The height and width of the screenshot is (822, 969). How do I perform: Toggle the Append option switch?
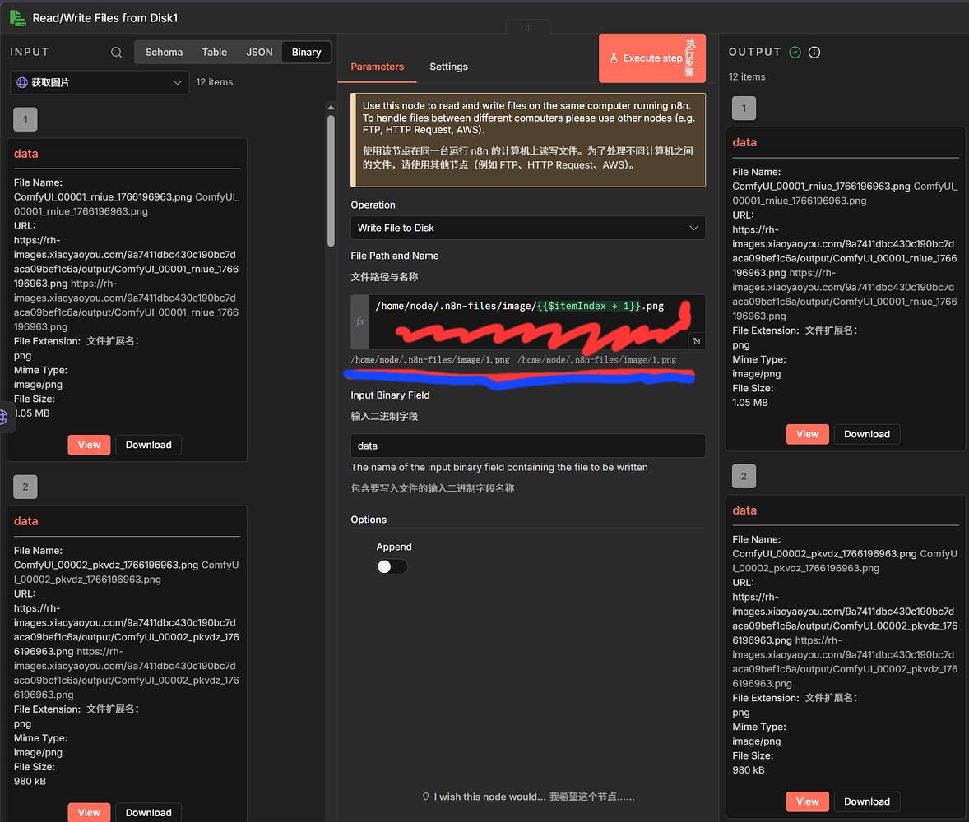(x=392, y=567)
